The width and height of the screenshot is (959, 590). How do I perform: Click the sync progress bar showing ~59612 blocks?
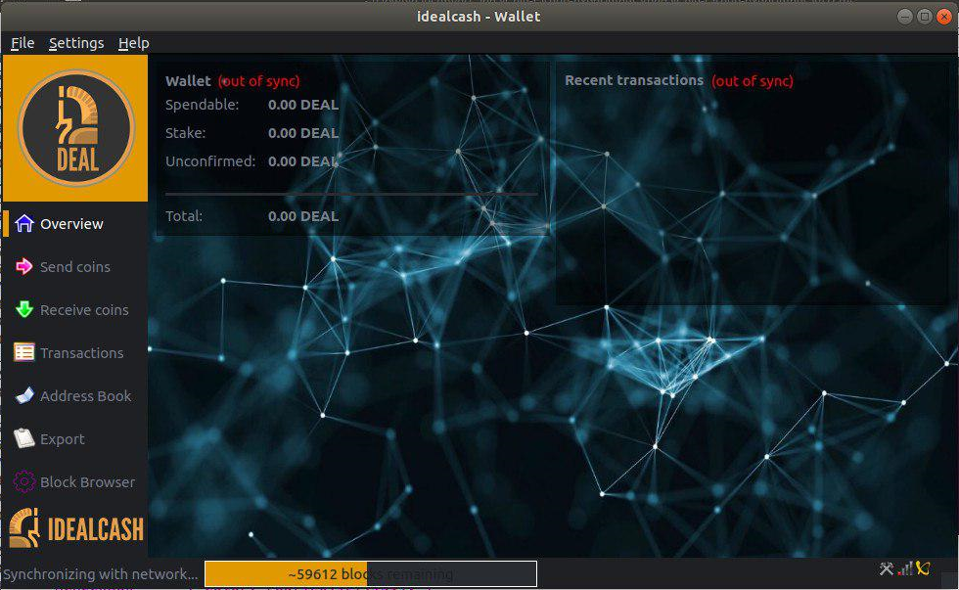pyautogui.click(x=371, y=574)
